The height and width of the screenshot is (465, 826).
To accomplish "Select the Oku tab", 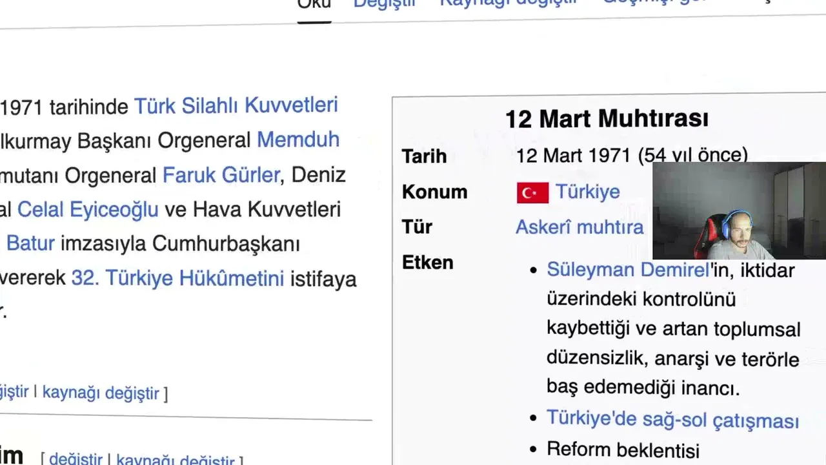I will pyautogui.click(x=314, y=5).
